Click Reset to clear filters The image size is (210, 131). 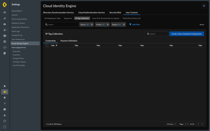click(x=202, y=25)
